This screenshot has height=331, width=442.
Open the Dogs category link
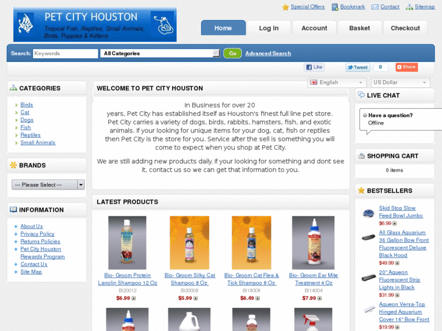coord(27,120)
